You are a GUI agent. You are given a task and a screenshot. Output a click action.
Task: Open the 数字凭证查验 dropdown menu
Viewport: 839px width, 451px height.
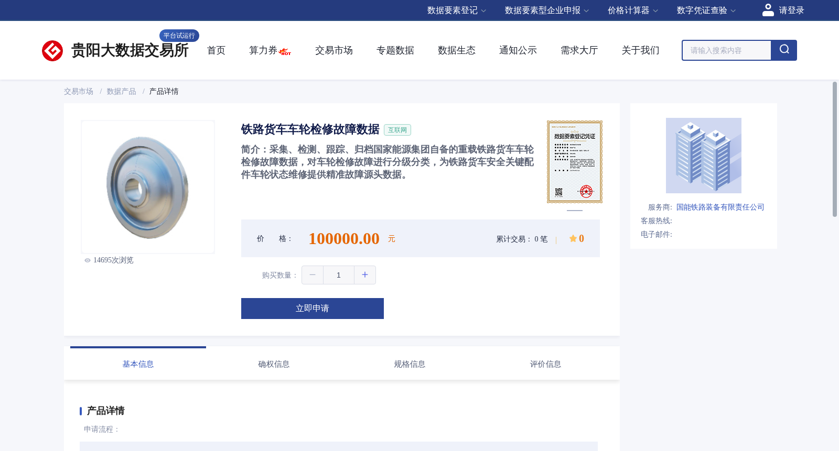pos(706,10)
